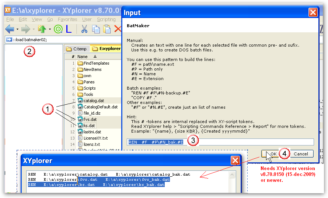This screenshot has height=198, width=328.
Task: Select the LicenseXY.txt file
Action: (93, 138)
